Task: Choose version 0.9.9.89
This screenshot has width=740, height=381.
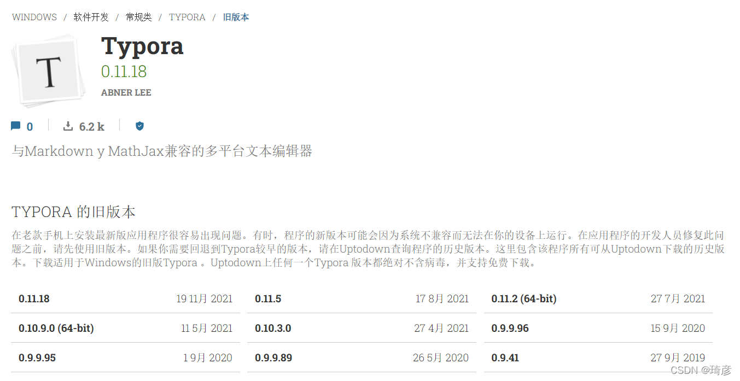Action: pos(273,357)
